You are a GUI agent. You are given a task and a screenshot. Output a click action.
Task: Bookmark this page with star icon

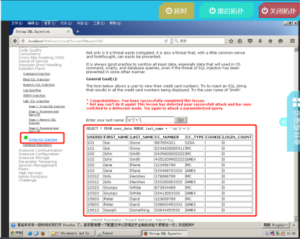click(231, 41)
